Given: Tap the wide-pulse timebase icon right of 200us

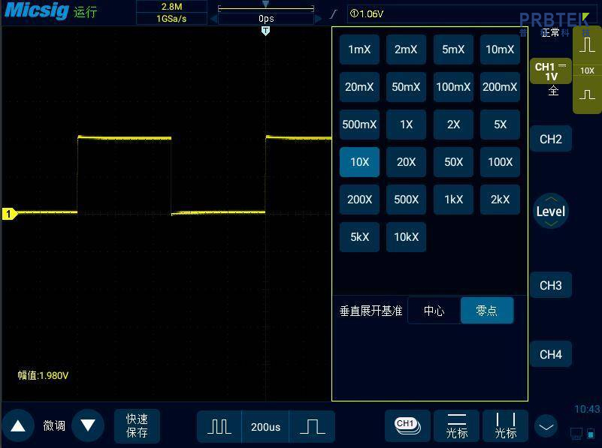Looking at the screenshot, I should 312,426.
